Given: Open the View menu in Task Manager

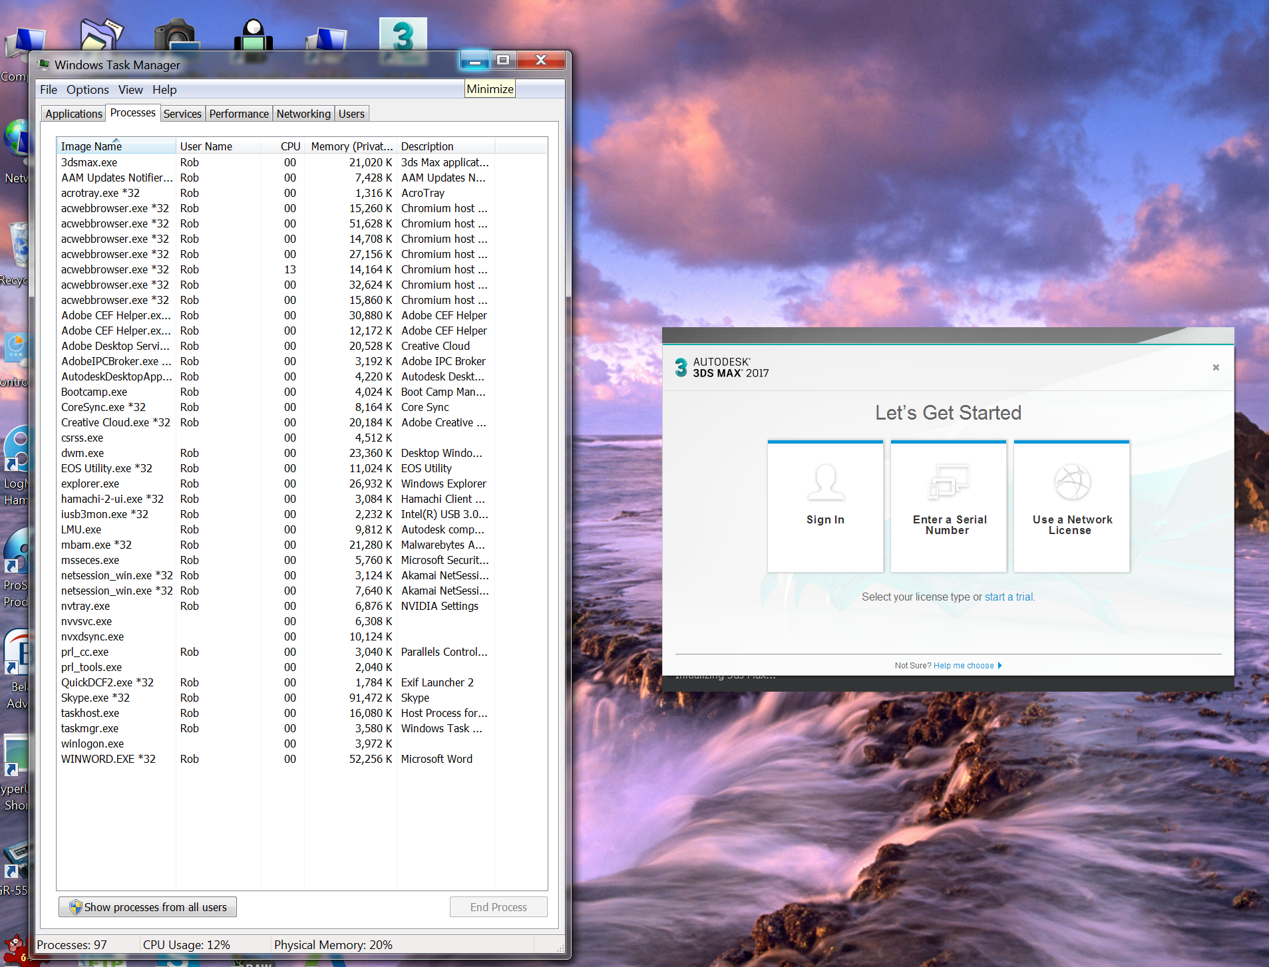Looking at the screenshot, I should click(130, 90).
